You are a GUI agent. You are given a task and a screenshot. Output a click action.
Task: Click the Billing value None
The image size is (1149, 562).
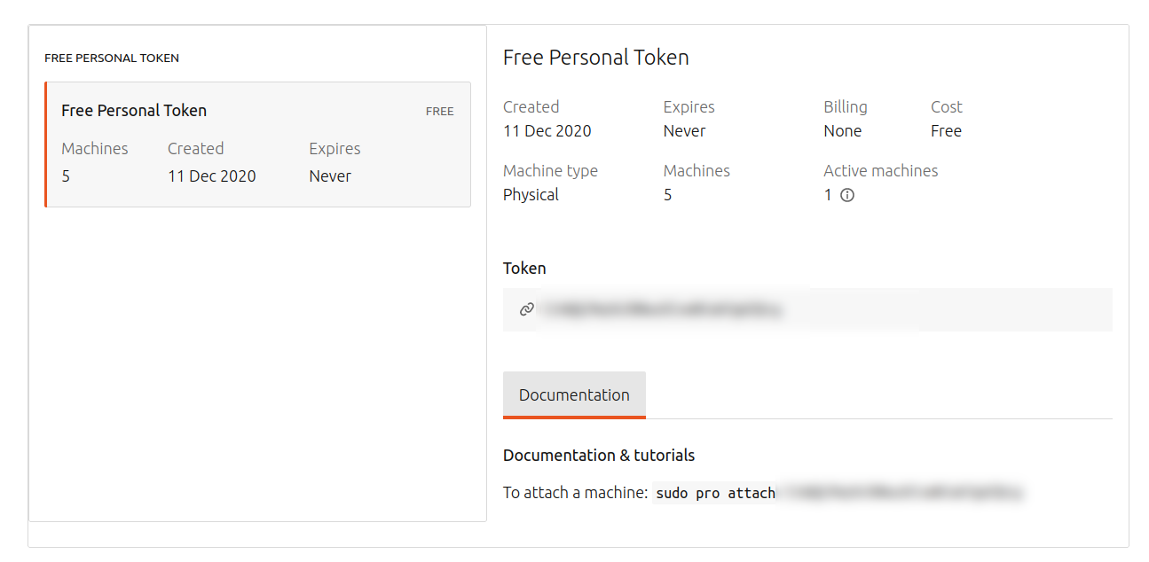(x=842, y=131)
